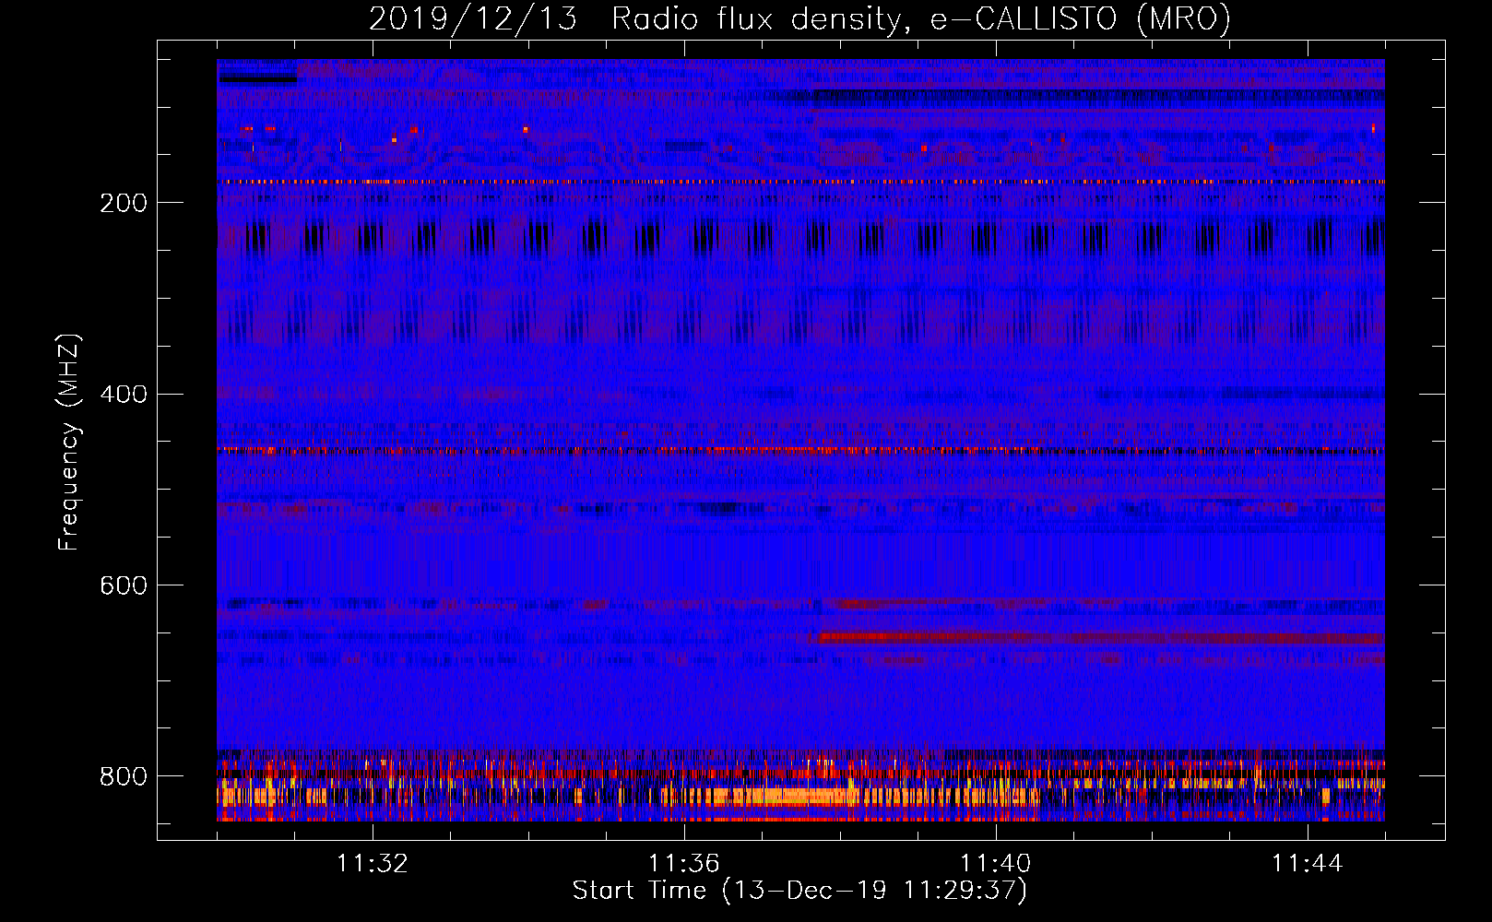Click the 800 frequency tick label
This screenshot has height=922, width=1492.
(x=124, y=776)
